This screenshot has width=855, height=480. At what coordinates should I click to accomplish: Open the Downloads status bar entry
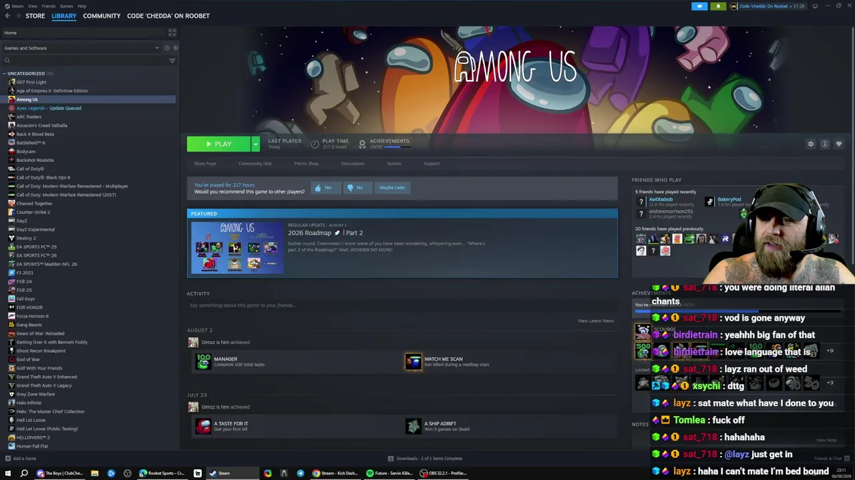click(x=426, y=459)
